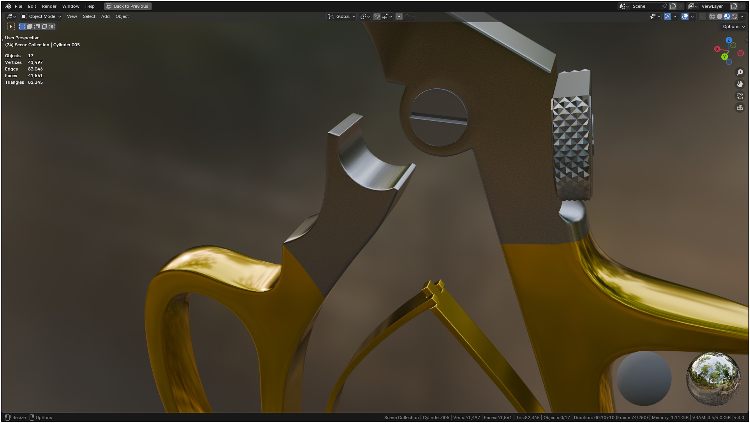
Task: Toggle camera view icon
Action: pyautogui.click(x=740, y=96)
